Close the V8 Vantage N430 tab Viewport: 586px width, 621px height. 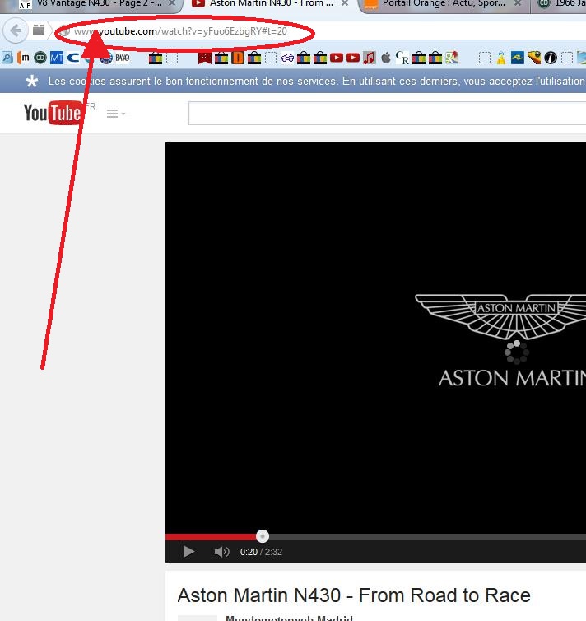tap(172, 3)
